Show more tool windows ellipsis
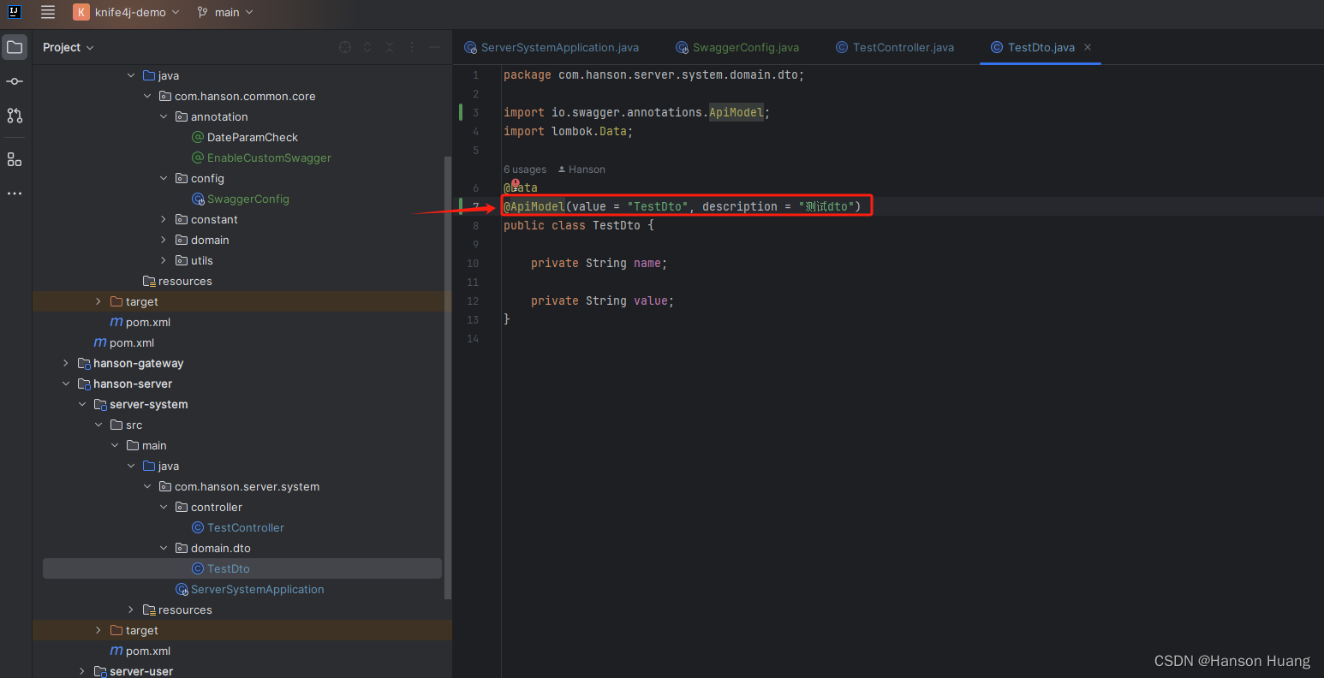 [x=15, y=194]
